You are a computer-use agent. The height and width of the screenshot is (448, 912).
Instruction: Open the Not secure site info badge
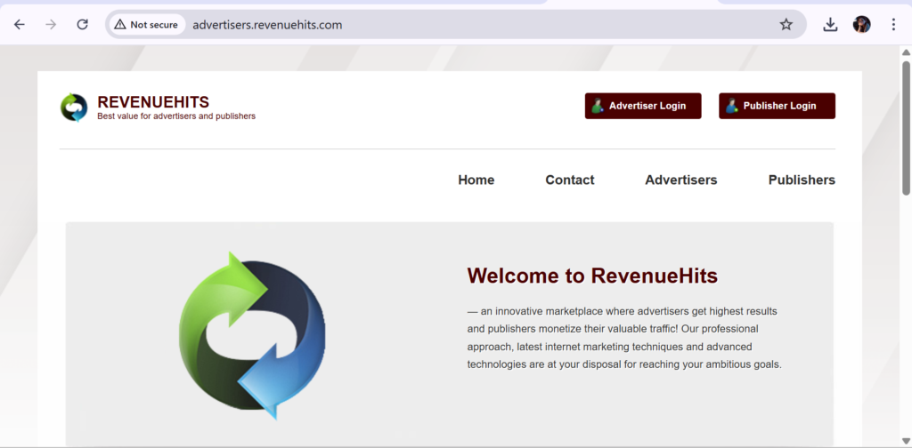[147, 24]
